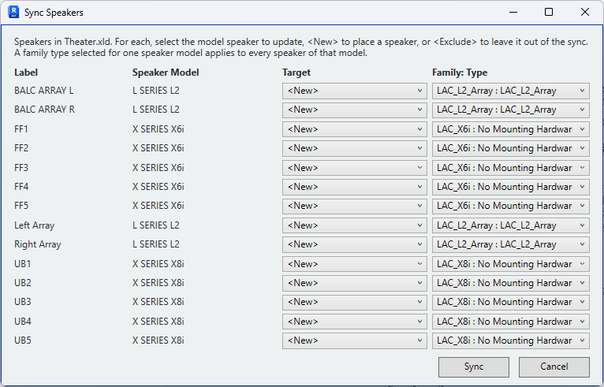Minimize the Sync Speakers dialog

click(x=513, y=13)
